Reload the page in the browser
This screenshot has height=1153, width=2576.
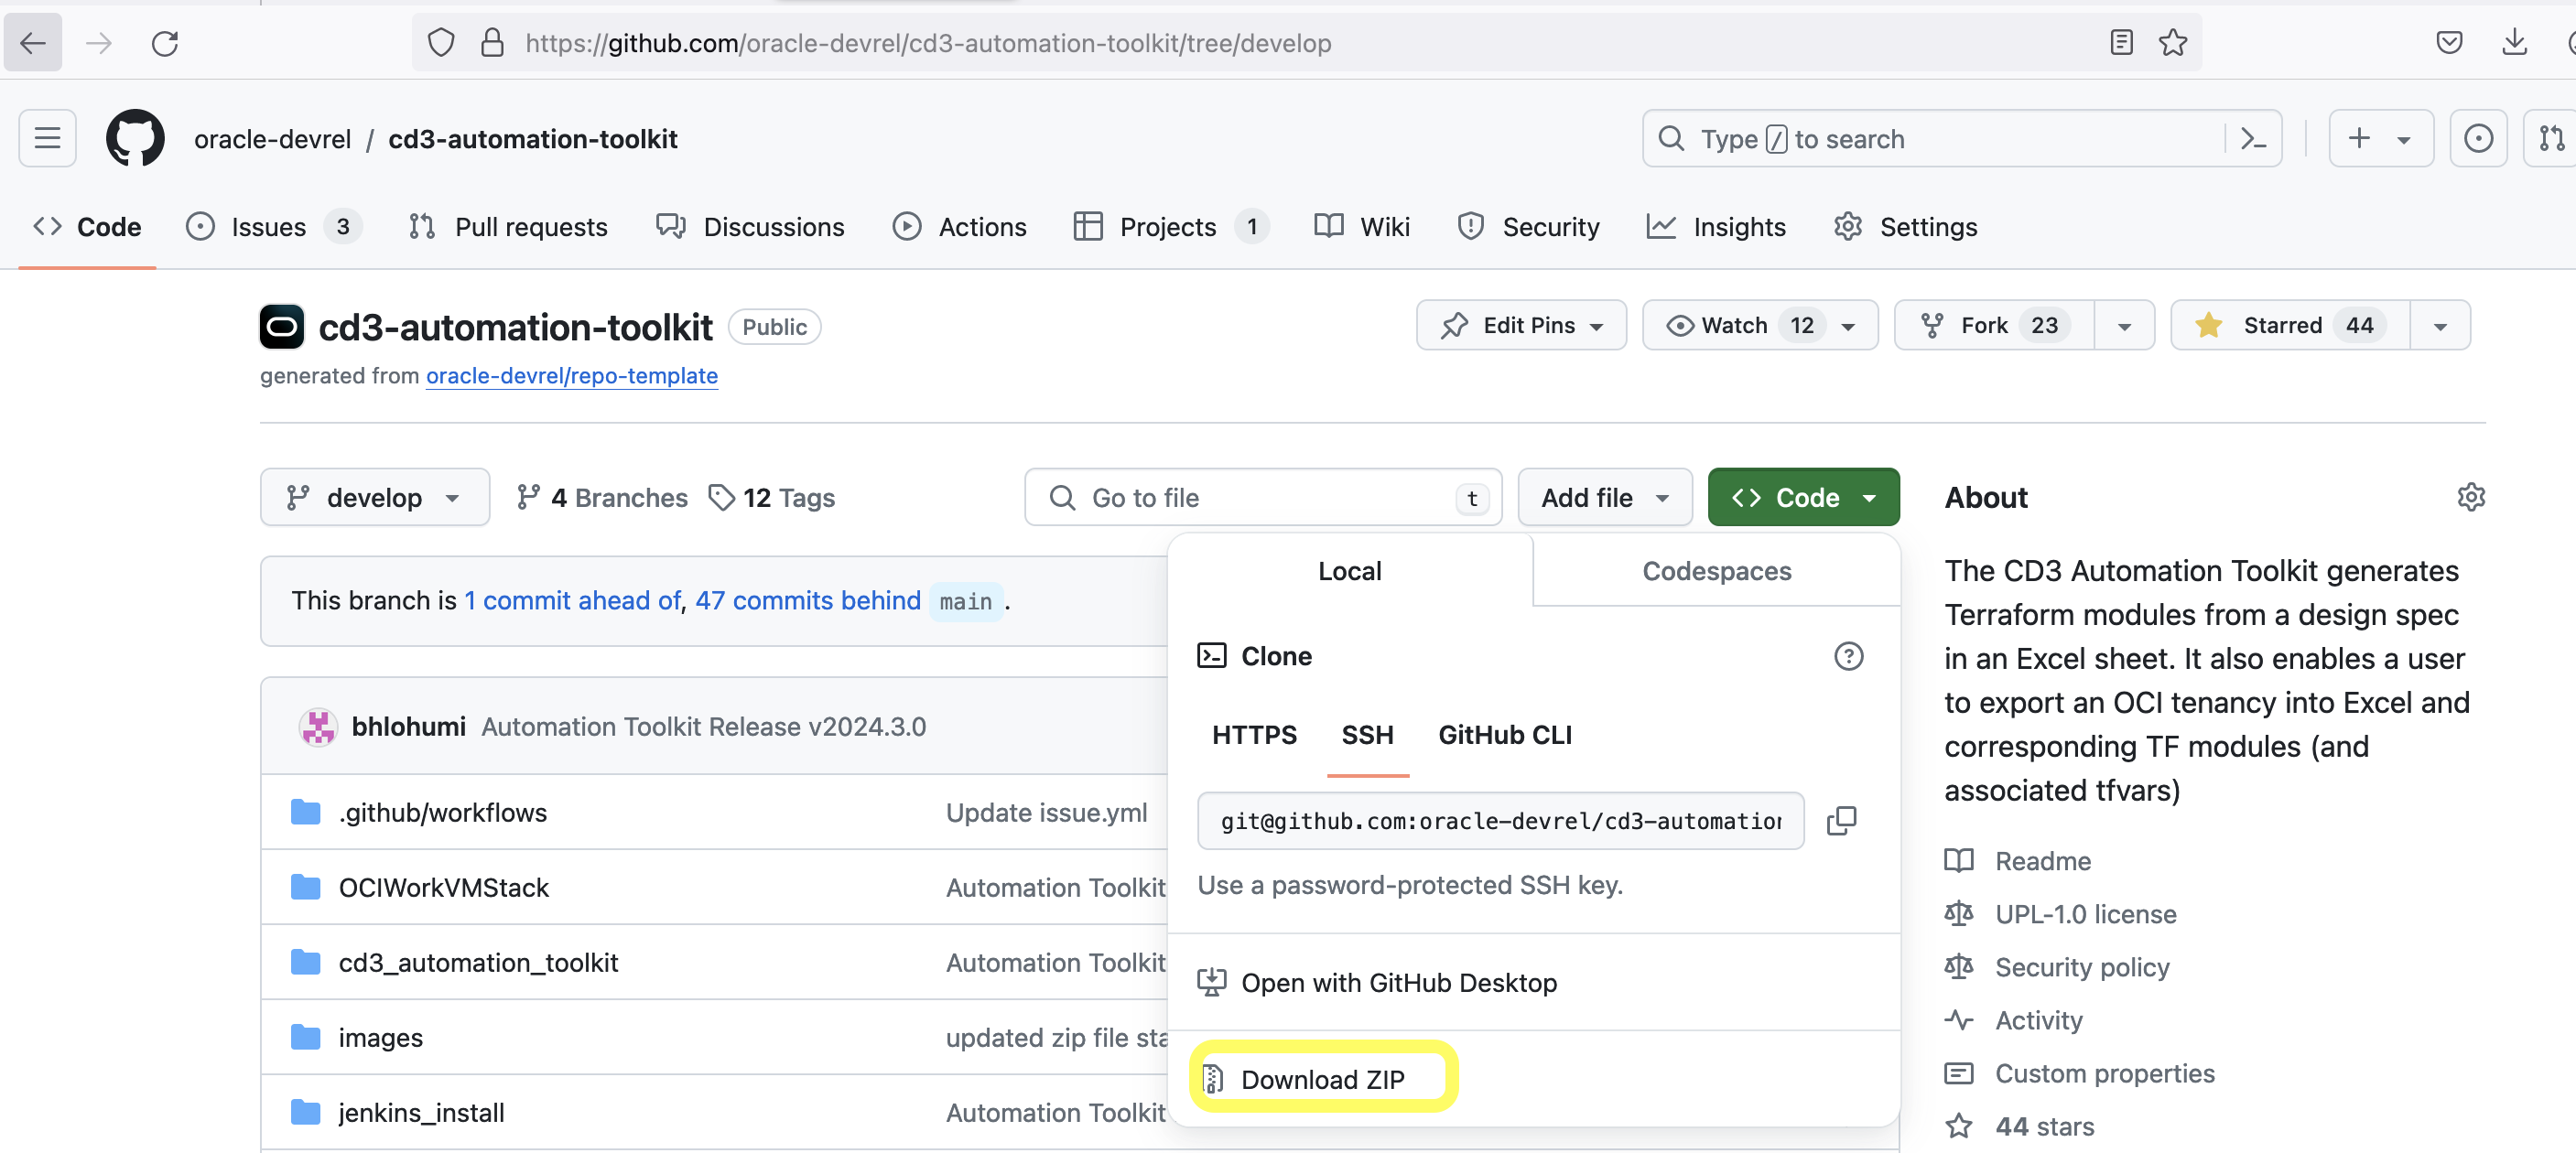[x=165, y=43]
